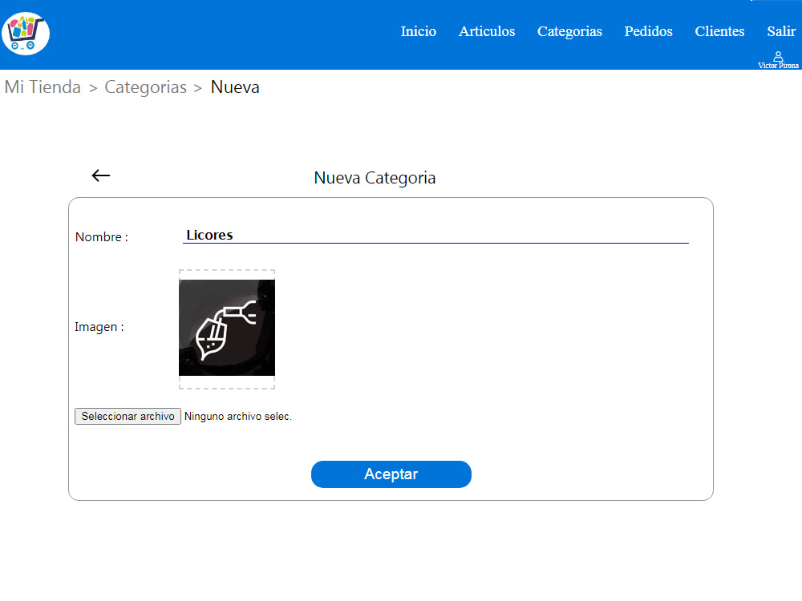This screenshot has width=802, height=601.
Task: Click Mi Tienda breadcrumb link
Action: click(x=43, y=87)
